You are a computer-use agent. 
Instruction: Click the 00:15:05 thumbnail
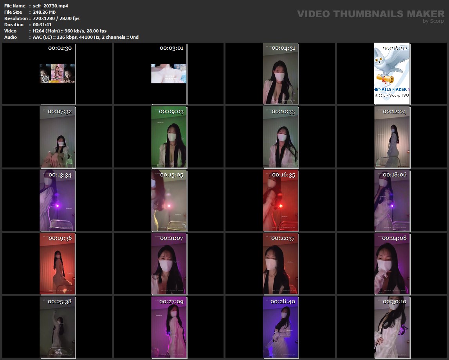[169, 200]
